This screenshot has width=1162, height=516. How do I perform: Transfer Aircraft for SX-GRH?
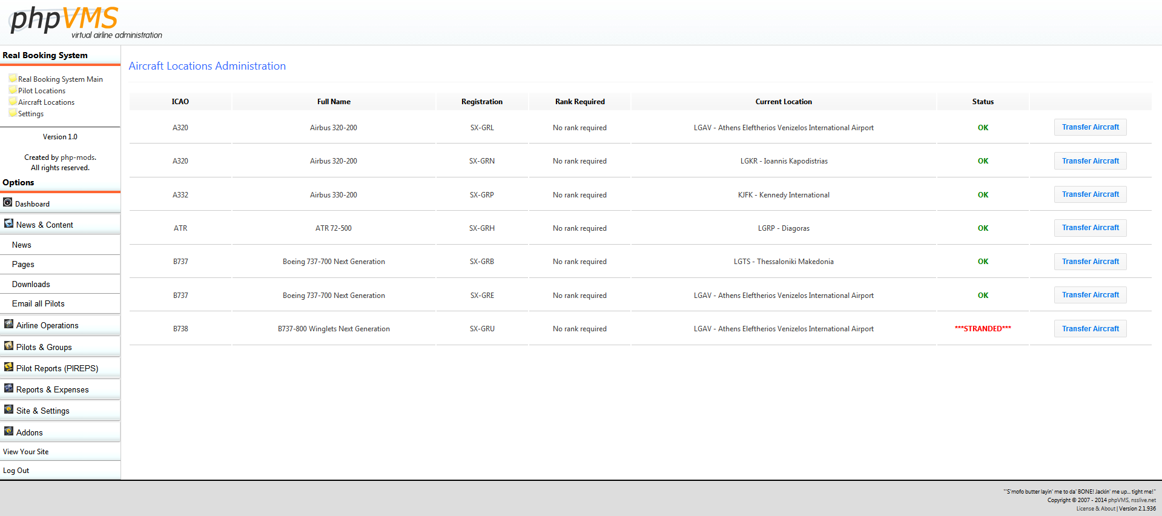point(1091,228)
